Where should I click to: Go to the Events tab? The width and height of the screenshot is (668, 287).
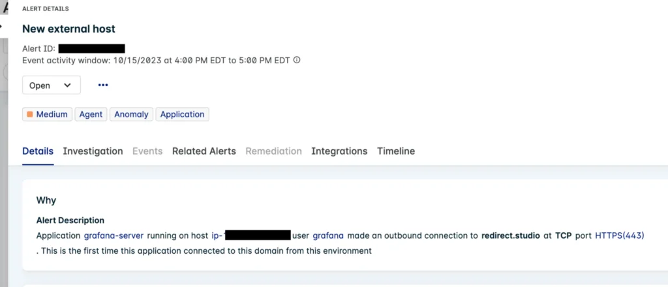pyautogui.click(x=147, y=151)
